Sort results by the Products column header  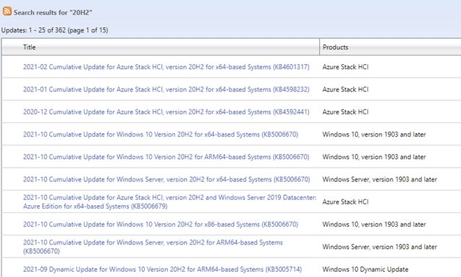(x=335, y=47)
